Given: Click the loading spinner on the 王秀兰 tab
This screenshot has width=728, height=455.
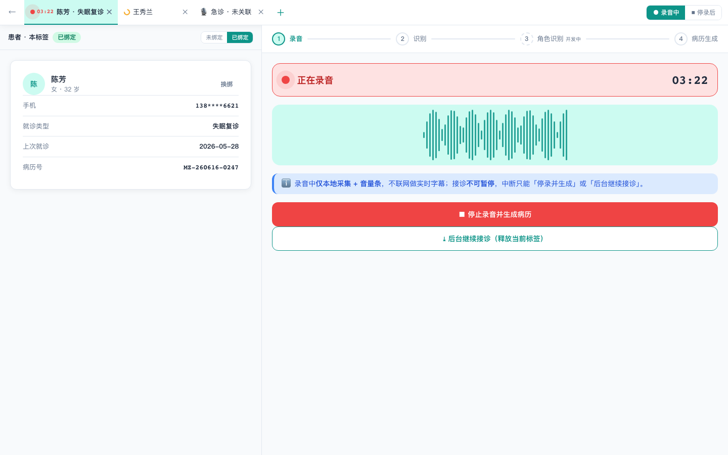Looking at the screenshot, I should [127, 12].
